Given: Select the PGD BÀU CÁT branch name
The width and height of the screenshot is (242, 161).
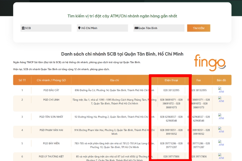Looking at the screenshot, I should [x=51, y=90].
